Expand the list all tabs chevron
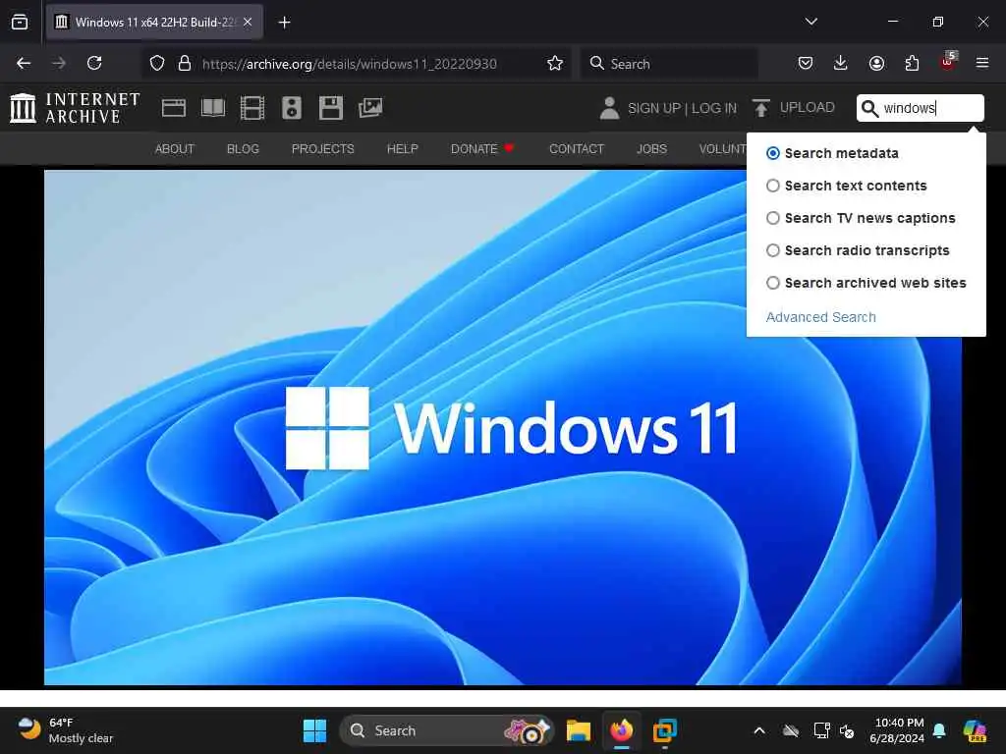 pos(810,22)
